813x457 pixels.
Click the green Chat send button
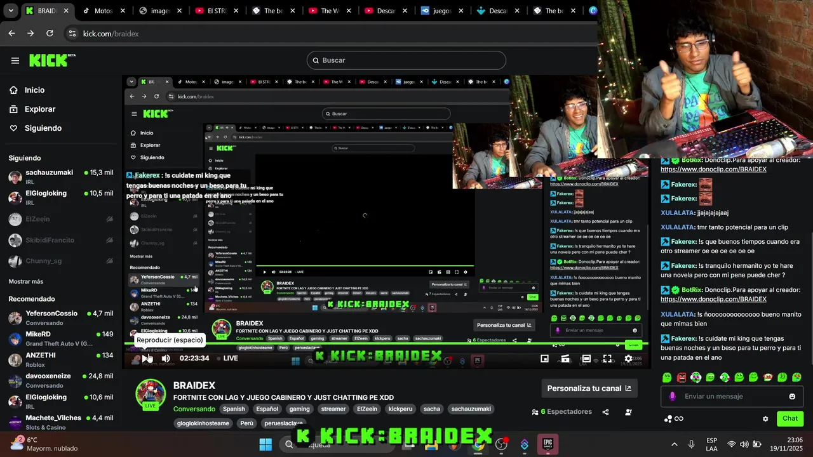point(790,419)
